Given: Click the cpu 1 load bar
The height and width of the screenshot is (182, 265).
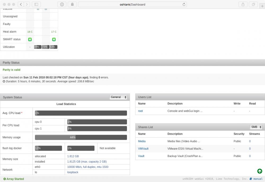Looking at the screenshot, I should (x=97, y=128).
